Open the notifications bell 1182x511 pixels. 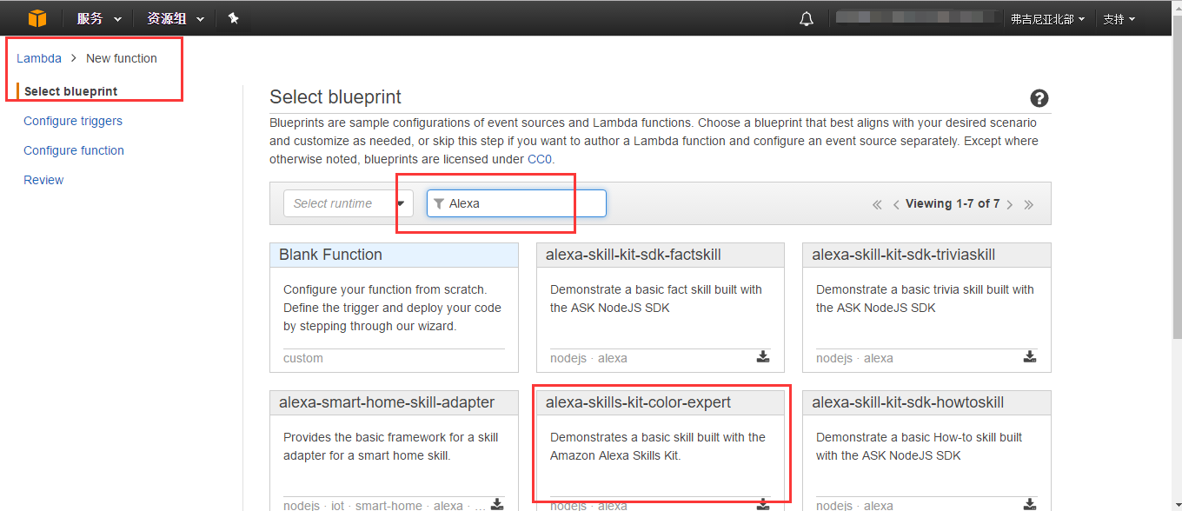(807, 18)
